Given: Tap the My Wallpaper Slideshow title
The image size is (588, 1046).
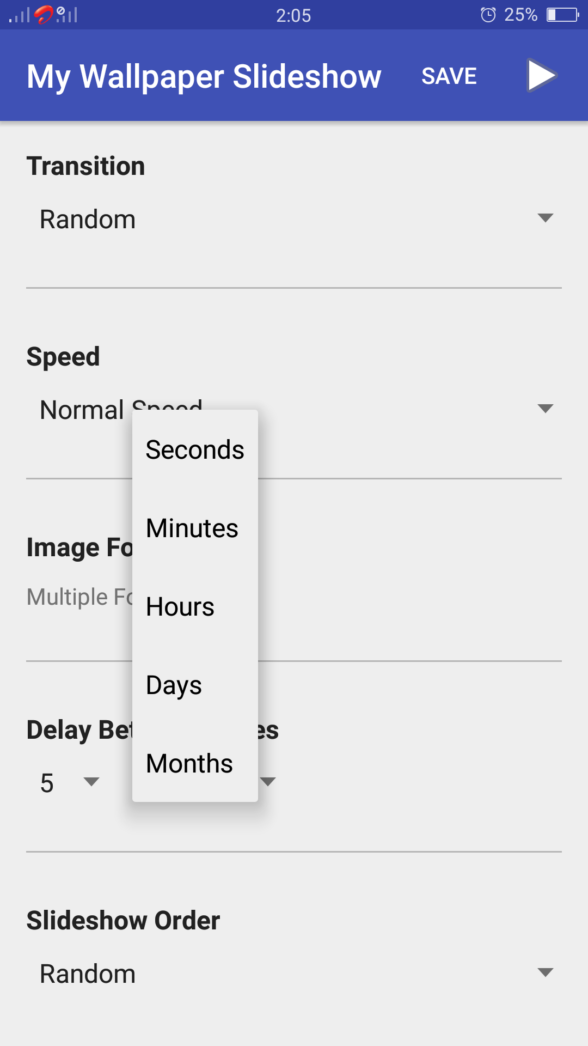Looking at the screenshot, I should (x=204, y=76).
